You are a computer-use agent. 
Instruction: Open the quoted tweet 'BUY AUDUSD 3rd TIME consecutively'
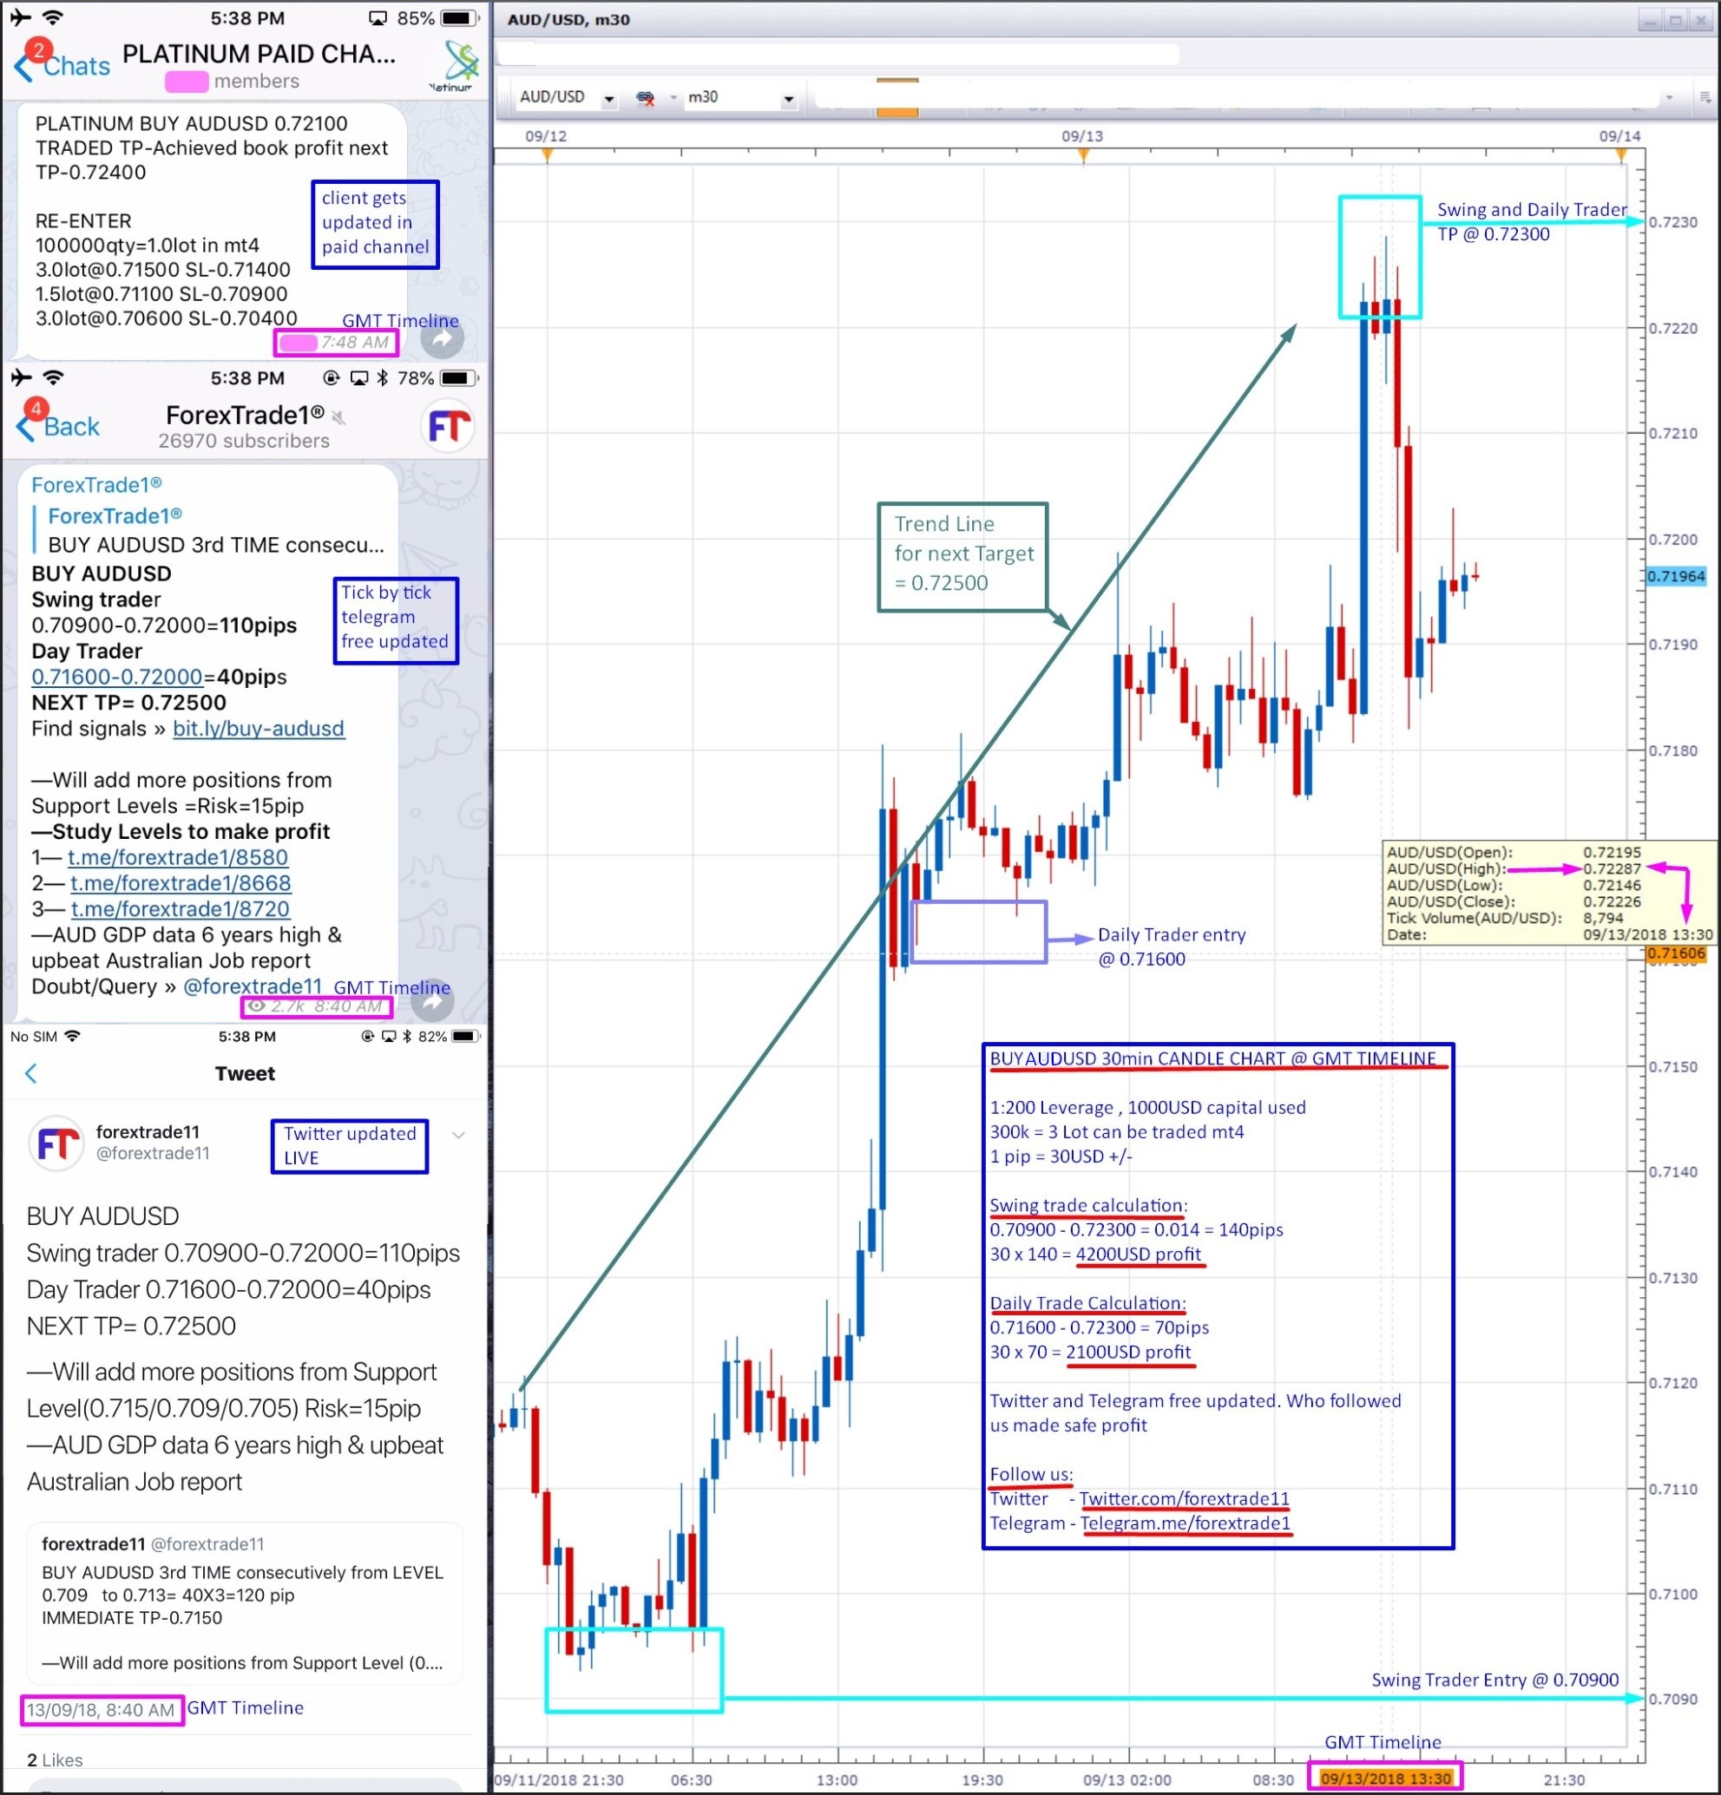pos(245,1603)
